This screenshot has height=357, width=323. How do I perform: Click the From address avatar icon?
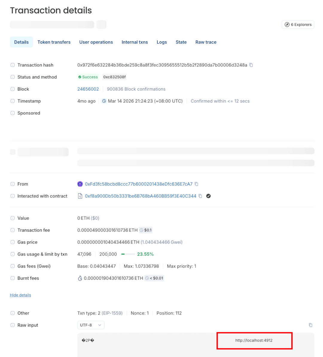click(x=80, y=184)
